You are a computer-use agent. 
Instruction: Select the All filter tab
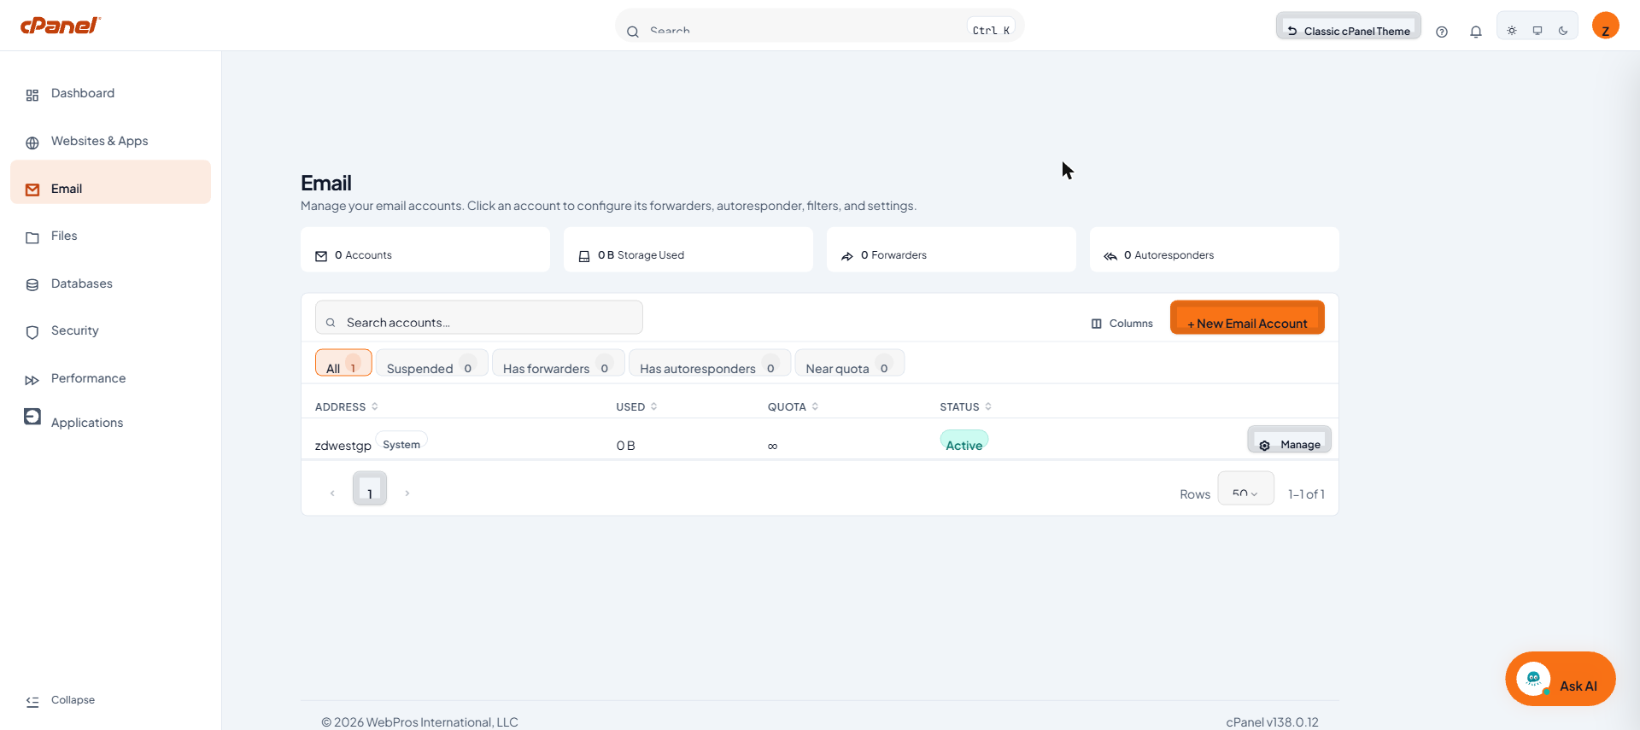[343, 363]
